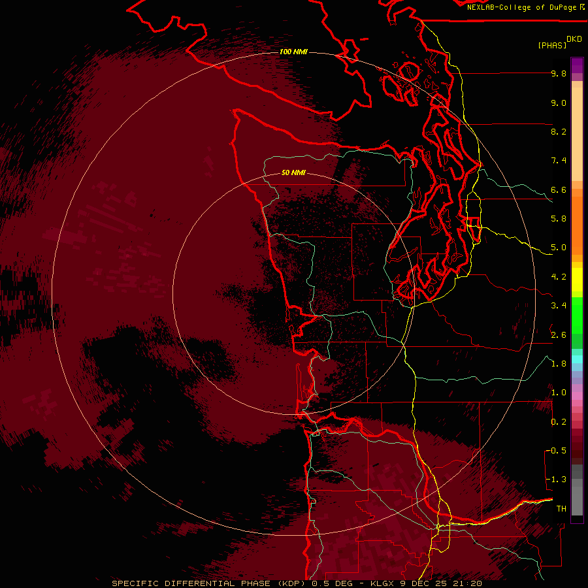Select the 6.6 scale value
Screen dimensions: 588x588
coord(559,189)
